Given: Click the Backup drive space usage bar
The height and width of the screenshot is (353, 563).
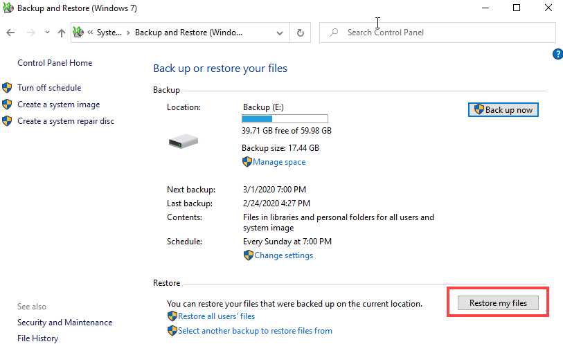Looking at the screenshot, I should coord(285,119).
